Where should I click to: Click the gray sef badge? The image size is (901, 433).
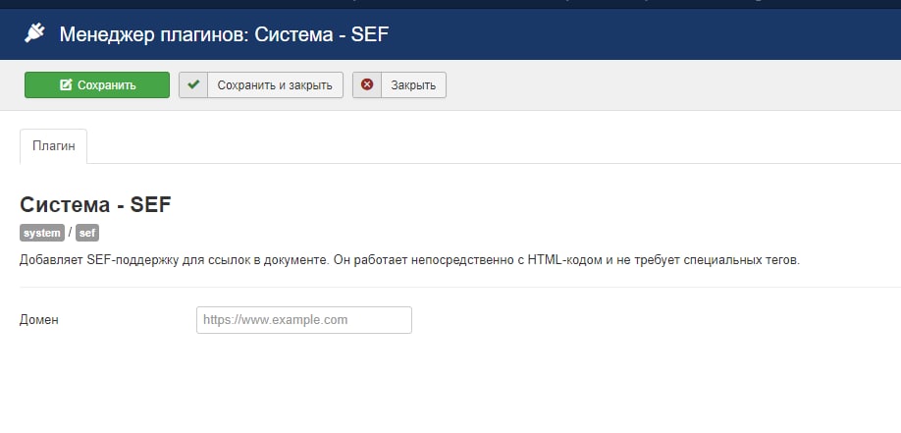[87, 233]
